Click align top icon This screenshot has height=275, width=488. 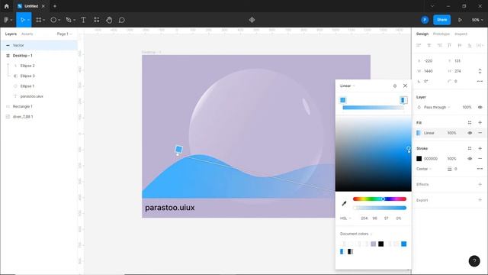(x=449, y=45)
